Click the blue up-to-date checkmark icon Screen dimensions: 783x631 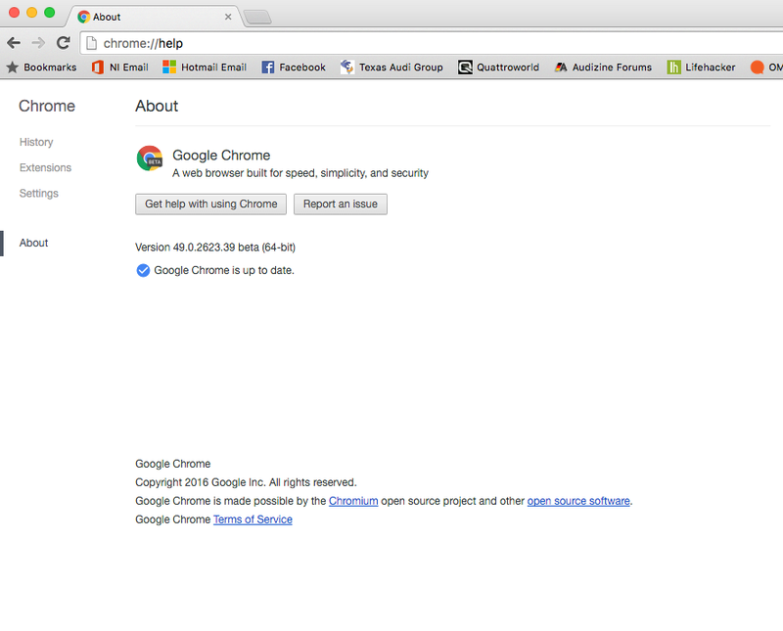point(143,271)
